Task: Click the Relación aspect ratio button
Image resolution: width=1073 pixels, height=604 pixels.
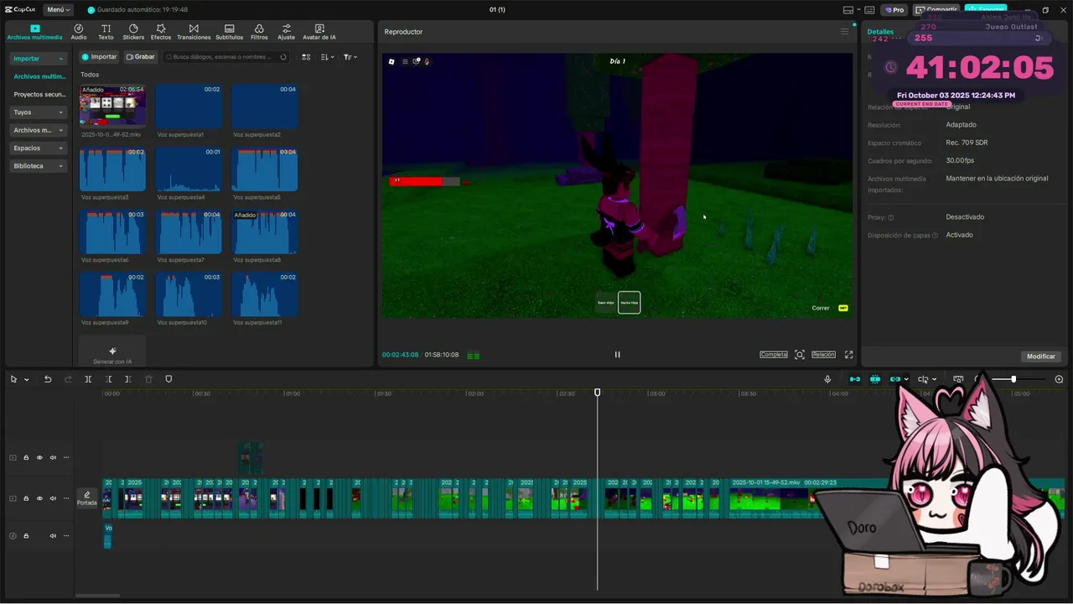Action: tap(823, 355)
